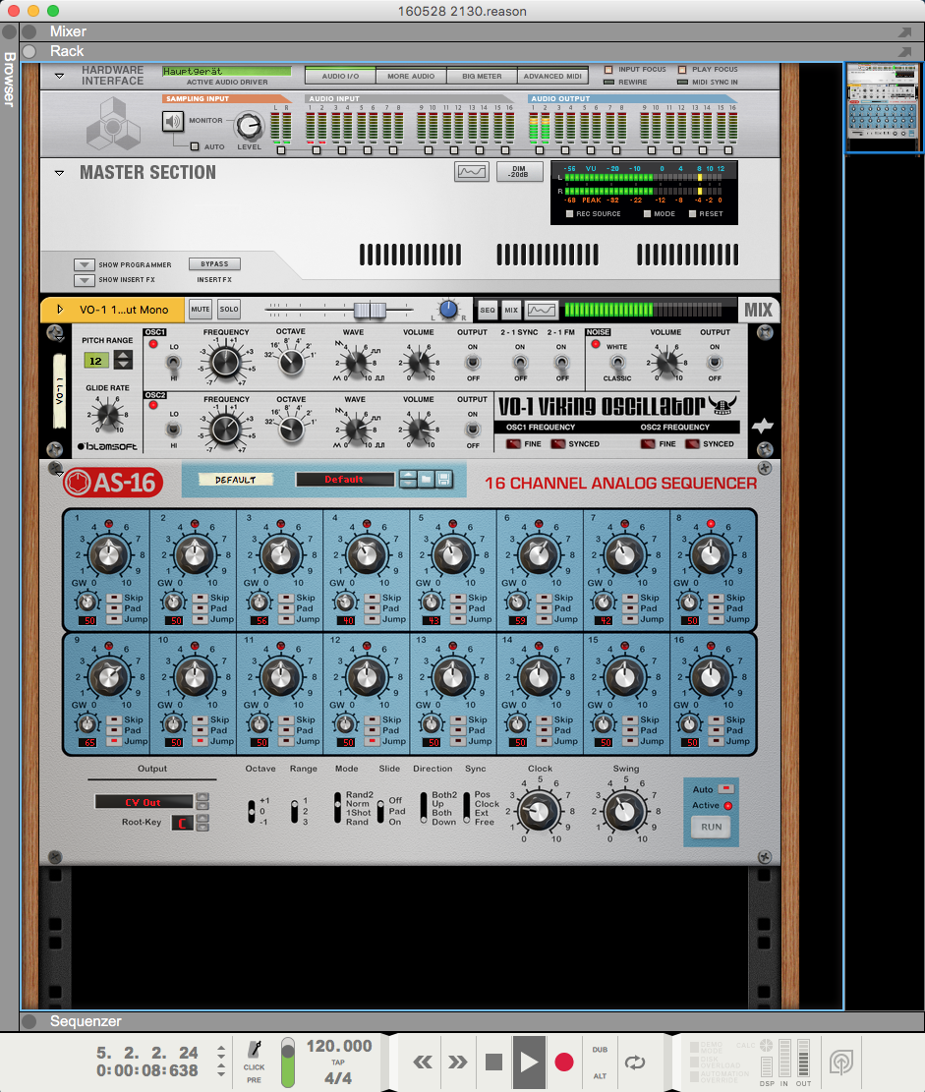Toggle the Rec Source option on master meter

[570, 214]
